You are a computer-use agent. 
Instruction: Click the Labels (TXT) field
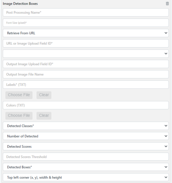pos(86,85)
